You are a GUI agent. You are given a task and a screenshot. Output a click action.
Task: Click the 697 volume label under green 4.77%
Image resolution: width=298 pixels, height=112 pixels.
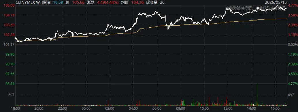(291, 95)
